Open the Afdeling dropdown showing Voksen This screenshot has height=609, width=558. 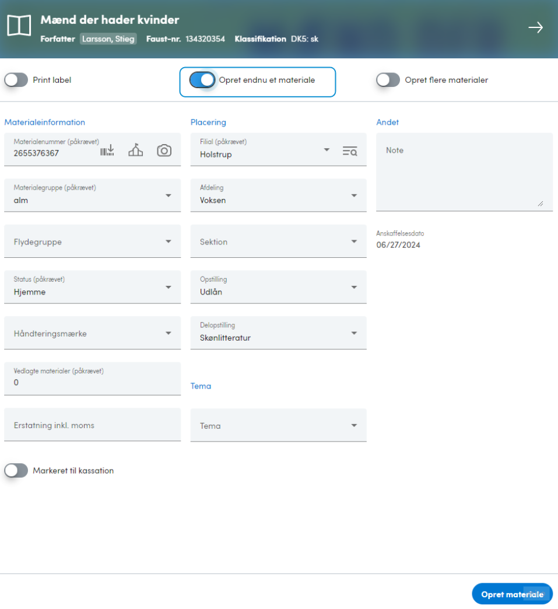click(x=279, y=195)
